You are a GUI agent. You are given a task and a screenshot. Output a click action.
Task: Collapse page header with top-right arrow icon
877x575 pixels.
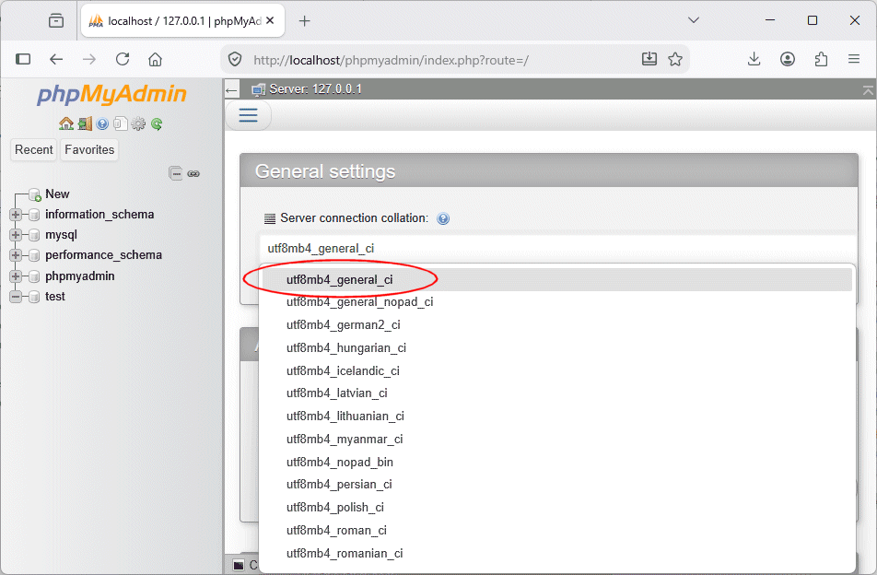pyautogui.click(x=868, y=89)
